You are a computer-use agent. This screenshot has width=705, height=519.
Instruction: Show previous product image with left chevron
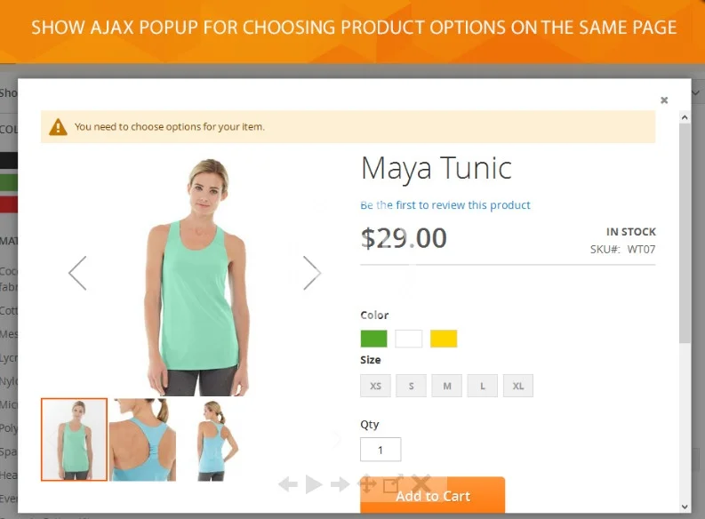coord(77,273)
